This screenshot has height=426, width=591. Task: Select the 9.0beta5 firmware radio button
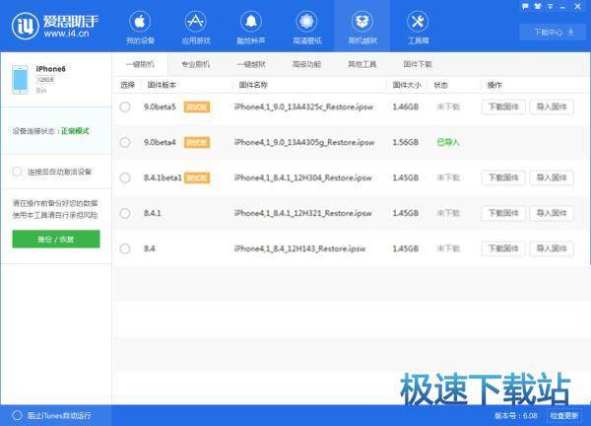coord(125,106)
